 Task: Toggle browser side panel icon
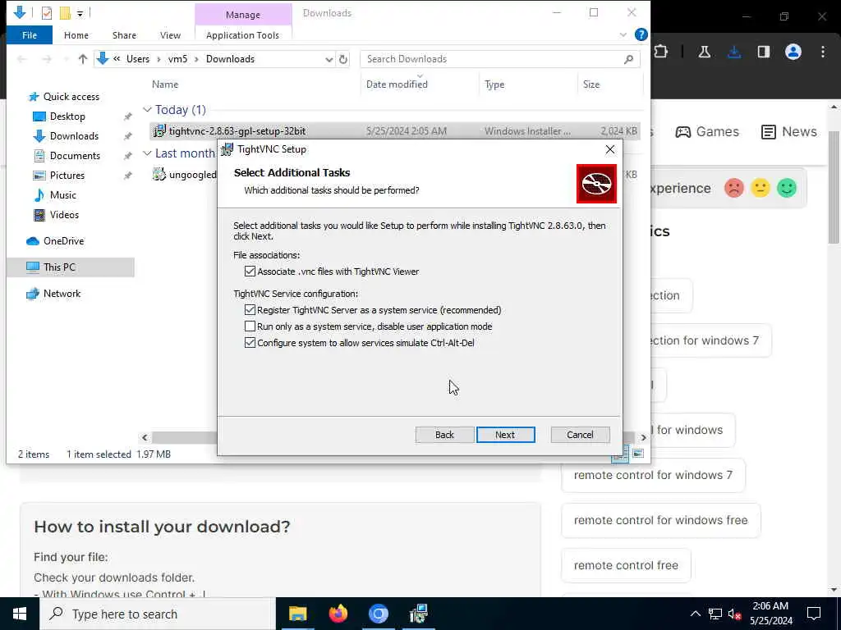[764, 52]
